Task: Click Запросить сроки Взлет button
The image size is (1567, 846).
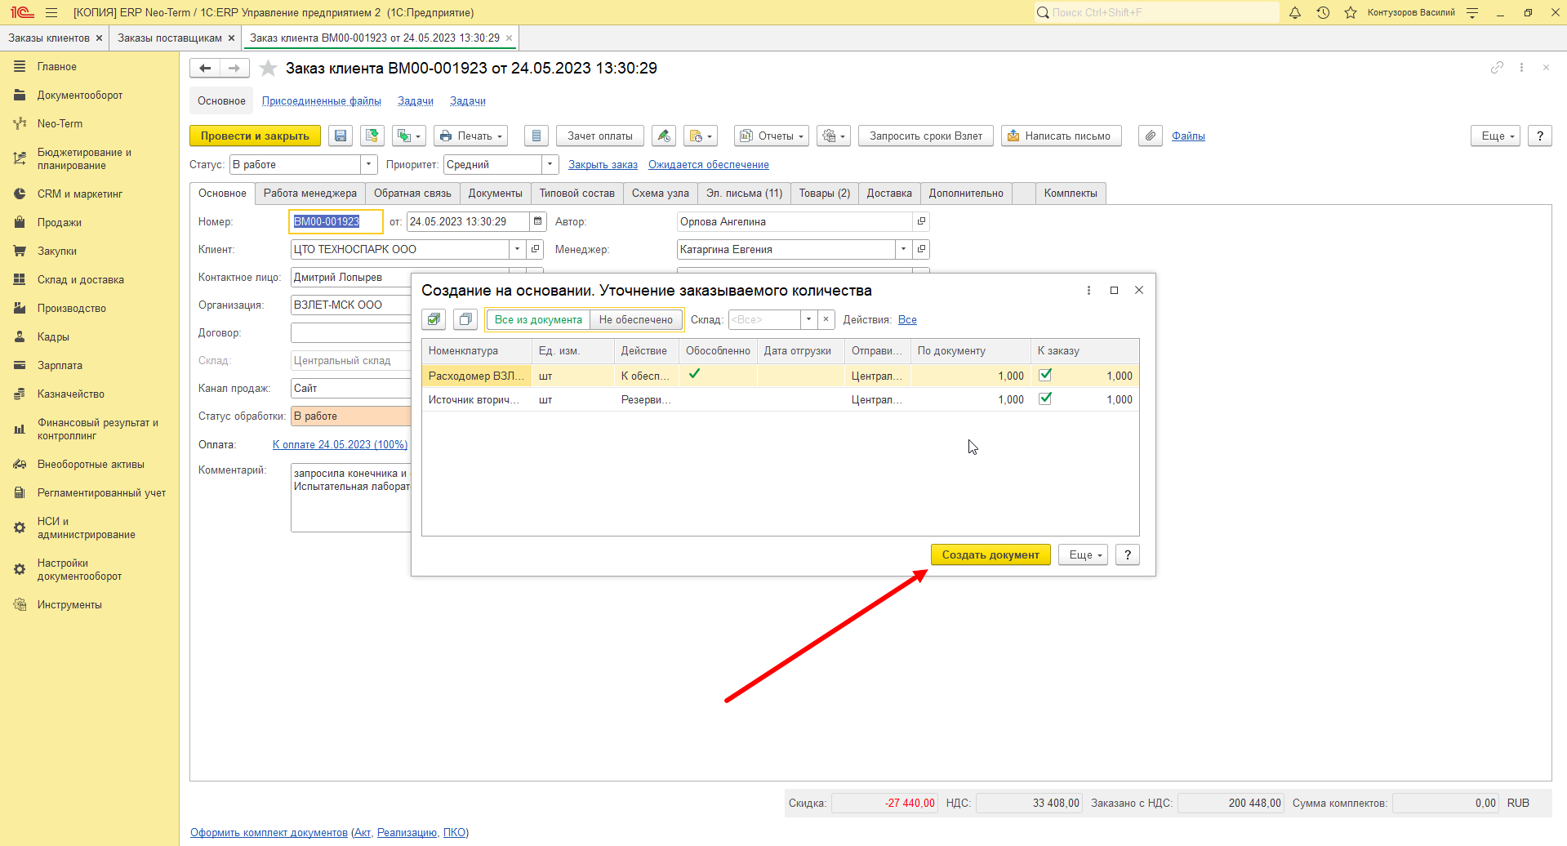Action: tap(926, 136)
